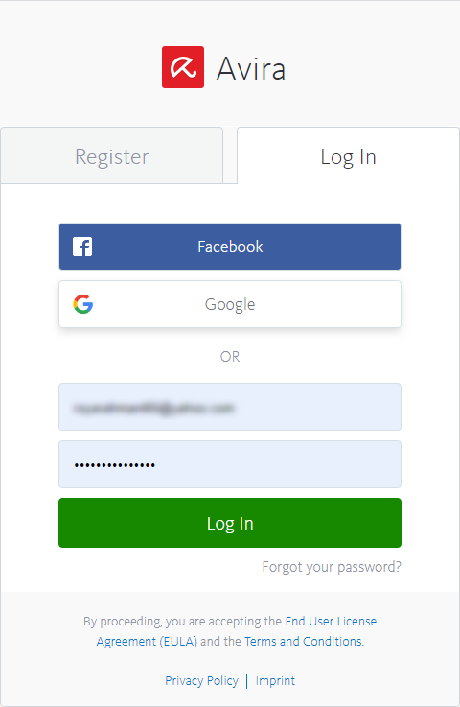
Task: Continue with the Google button
Action: click(x=230, y=304)
